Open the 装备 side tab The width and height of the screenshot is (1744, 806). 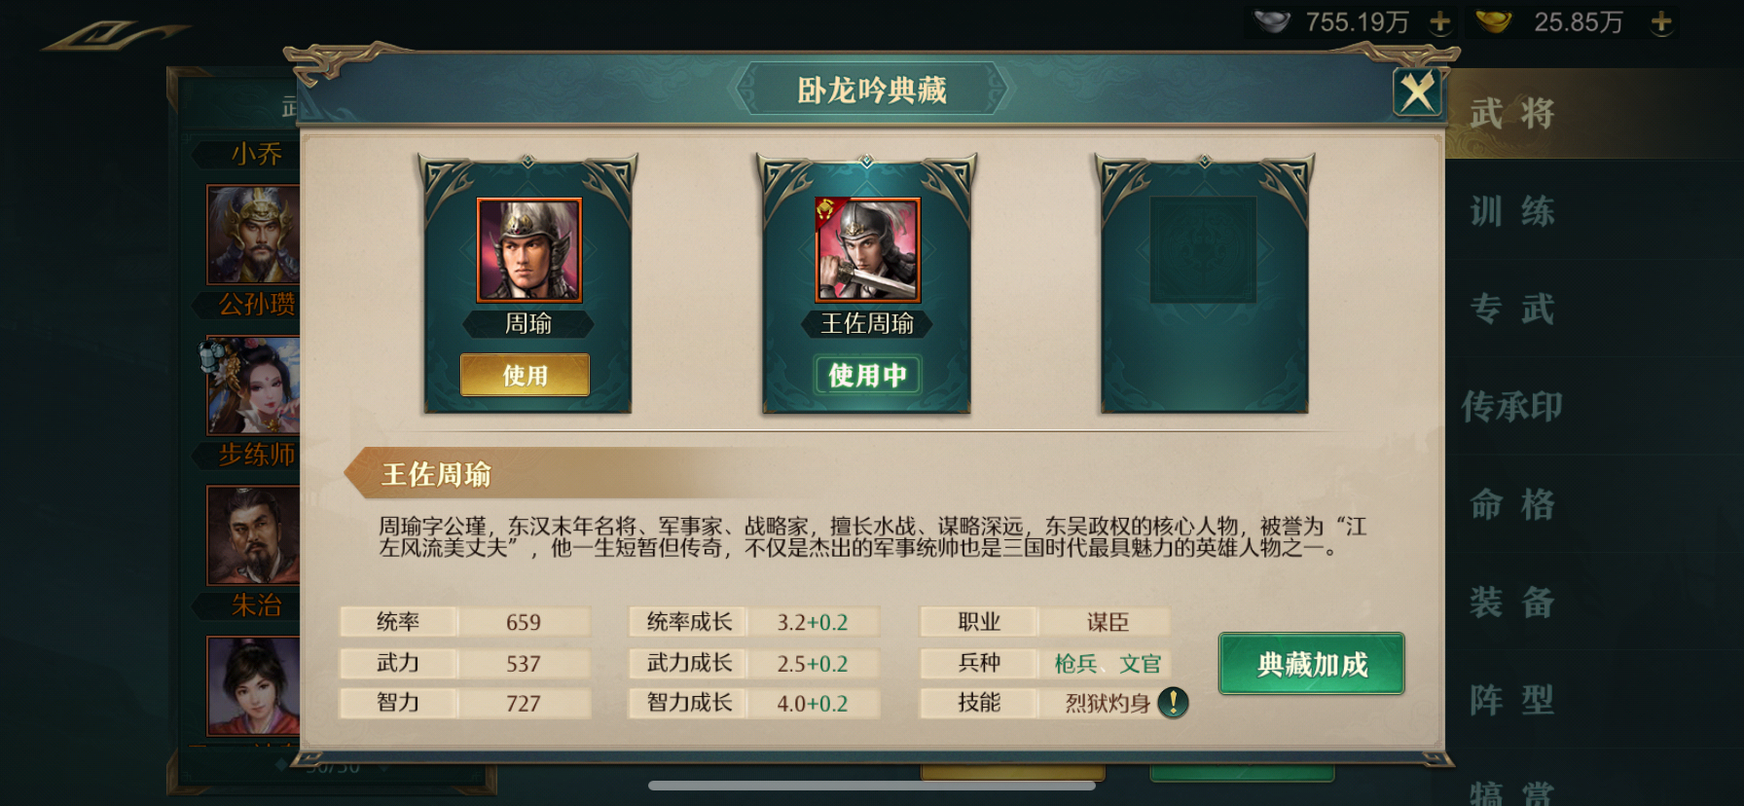pyautogui.click(x=1511, y=602)
